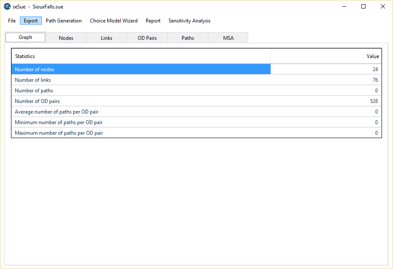Image resolution: width=393 pixels, height=269 pixels.
Task: Click the Statistics column header
Action: click(x=141, y=56)
